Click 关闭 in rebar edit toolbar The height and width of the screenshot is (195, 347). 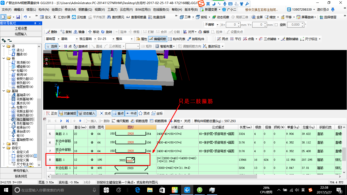(187, 121)
